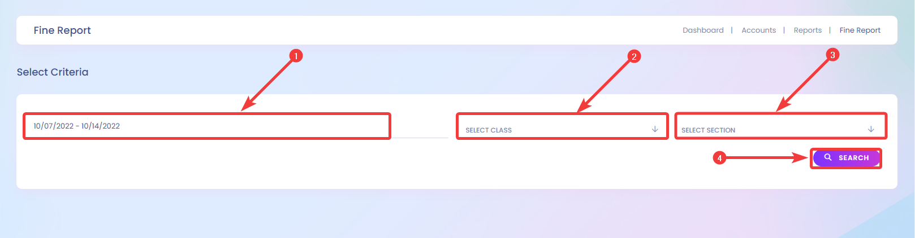The width and height of the screenshot is (915, 238).
Task: Click the red annotation marker numbered 2
Action: (634, 56)
